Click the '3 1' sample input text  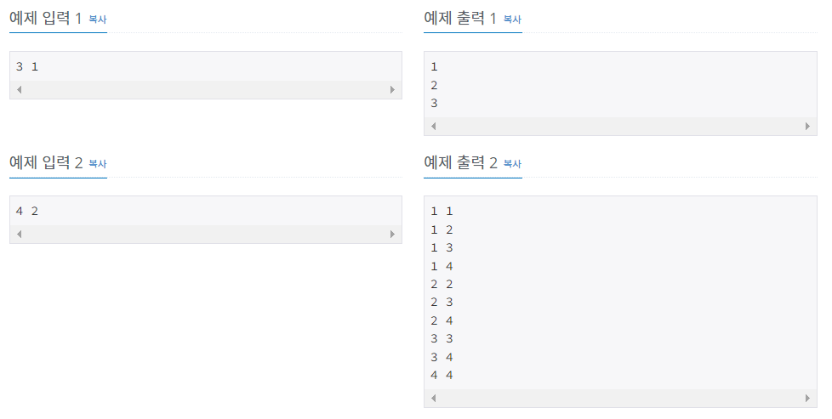point(27,67)
